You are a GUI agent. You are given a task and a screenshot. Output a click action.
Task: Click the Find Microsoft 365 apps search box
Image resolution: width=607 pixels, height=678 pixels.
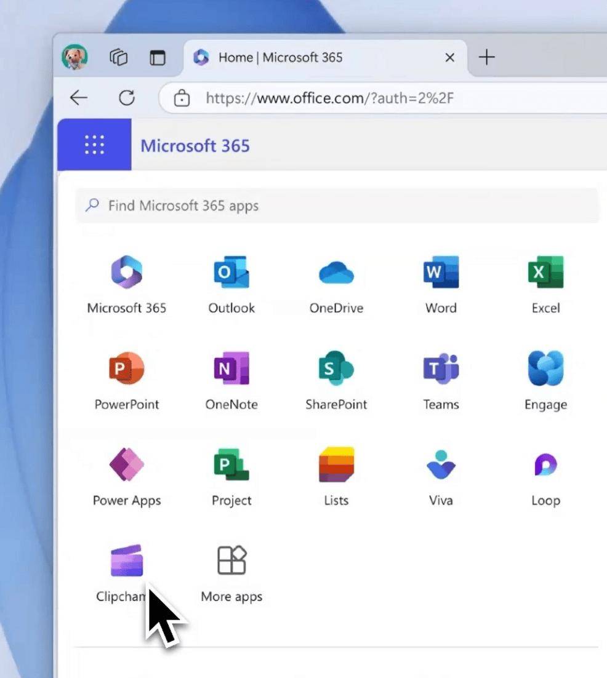[337, 205]
